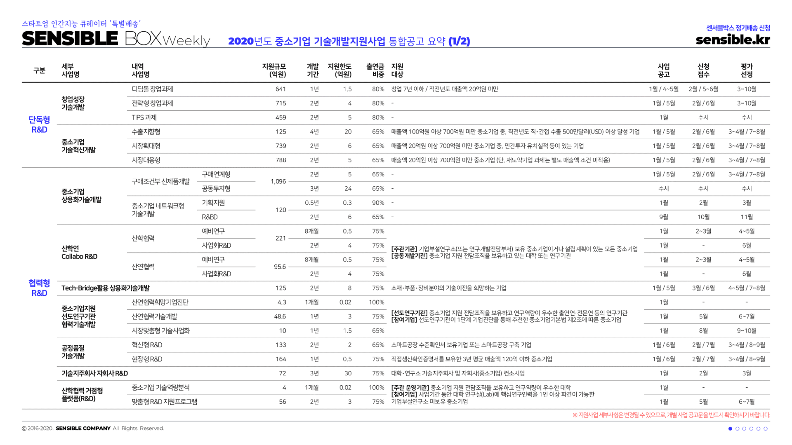792x445 pixels.
Task: Click 창업성장 기술개발 group label
Action: [73, 103]
